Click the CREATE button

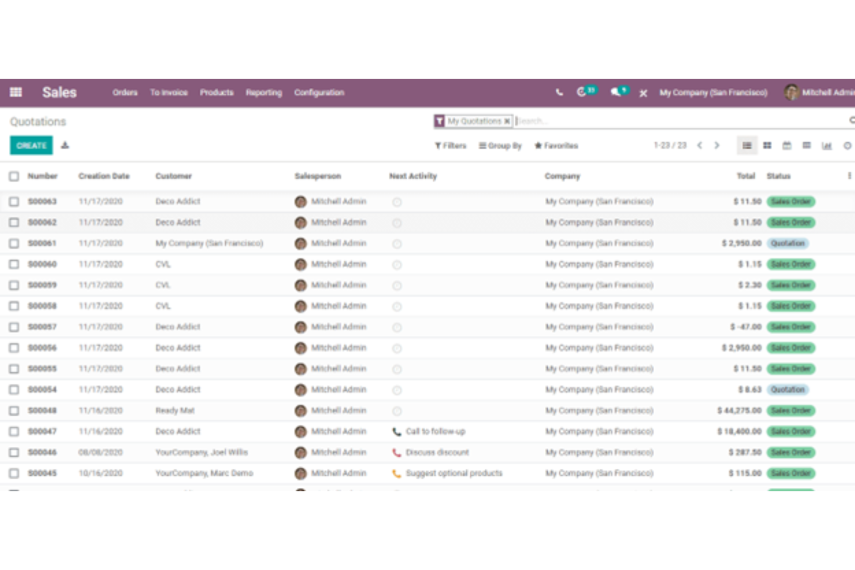[x=31, y=145]
